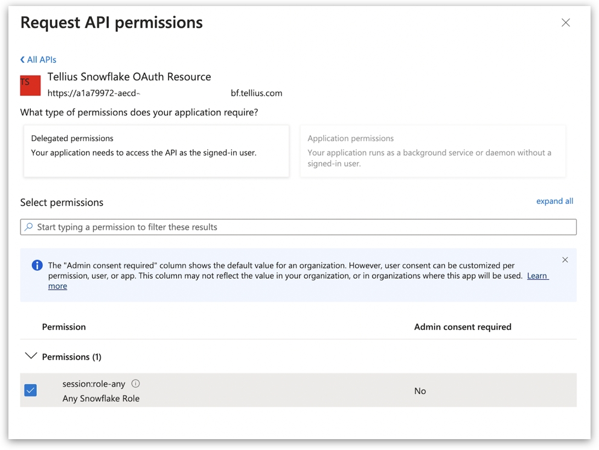Choose the Application permissions card
The width and height of the screenshot is (599, 450).
[x=432, y=151]
